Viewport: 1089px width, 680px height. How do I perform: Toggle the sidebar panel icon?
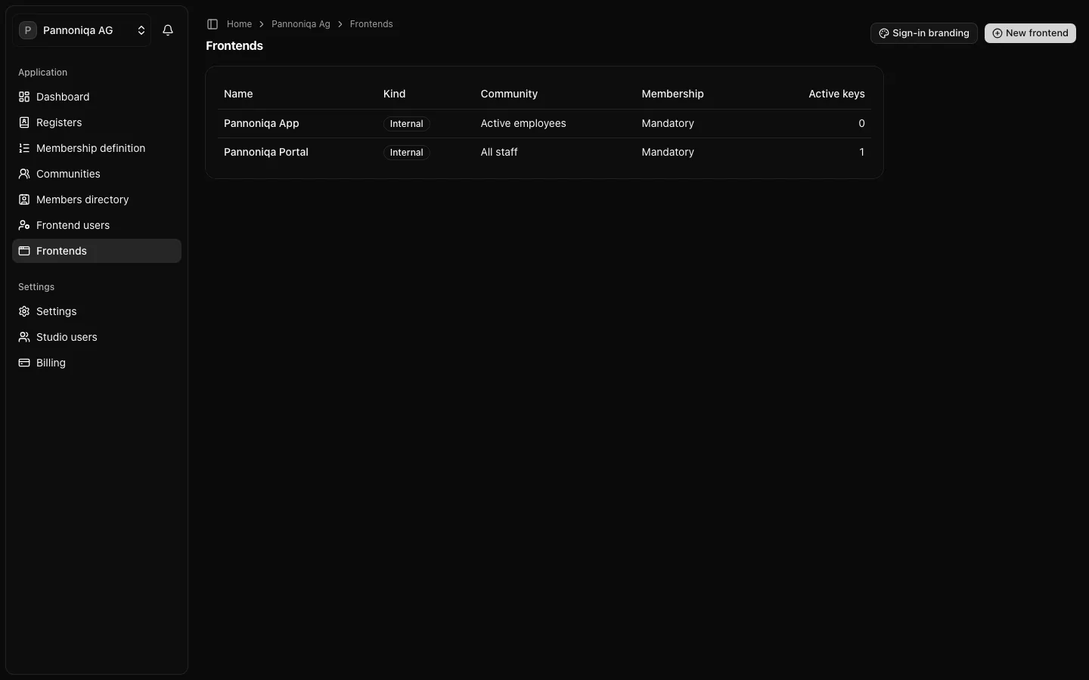213,24
